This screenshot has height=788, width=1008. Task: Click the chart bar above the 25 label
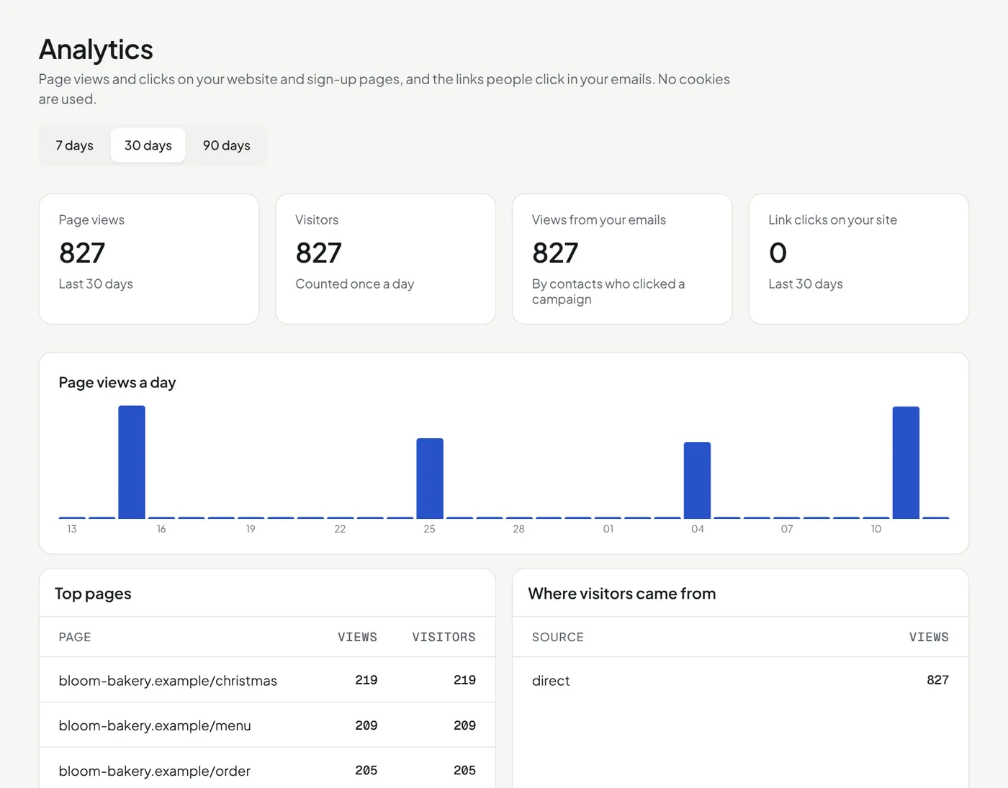(430, 479)
